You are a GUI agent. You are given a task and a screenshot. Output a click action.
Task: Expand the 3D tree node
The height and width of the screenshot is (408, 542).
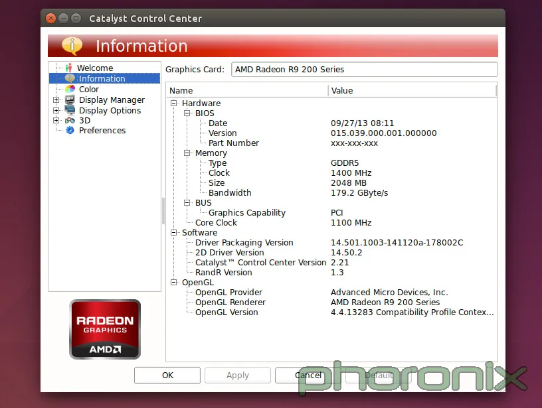(56, 121)
